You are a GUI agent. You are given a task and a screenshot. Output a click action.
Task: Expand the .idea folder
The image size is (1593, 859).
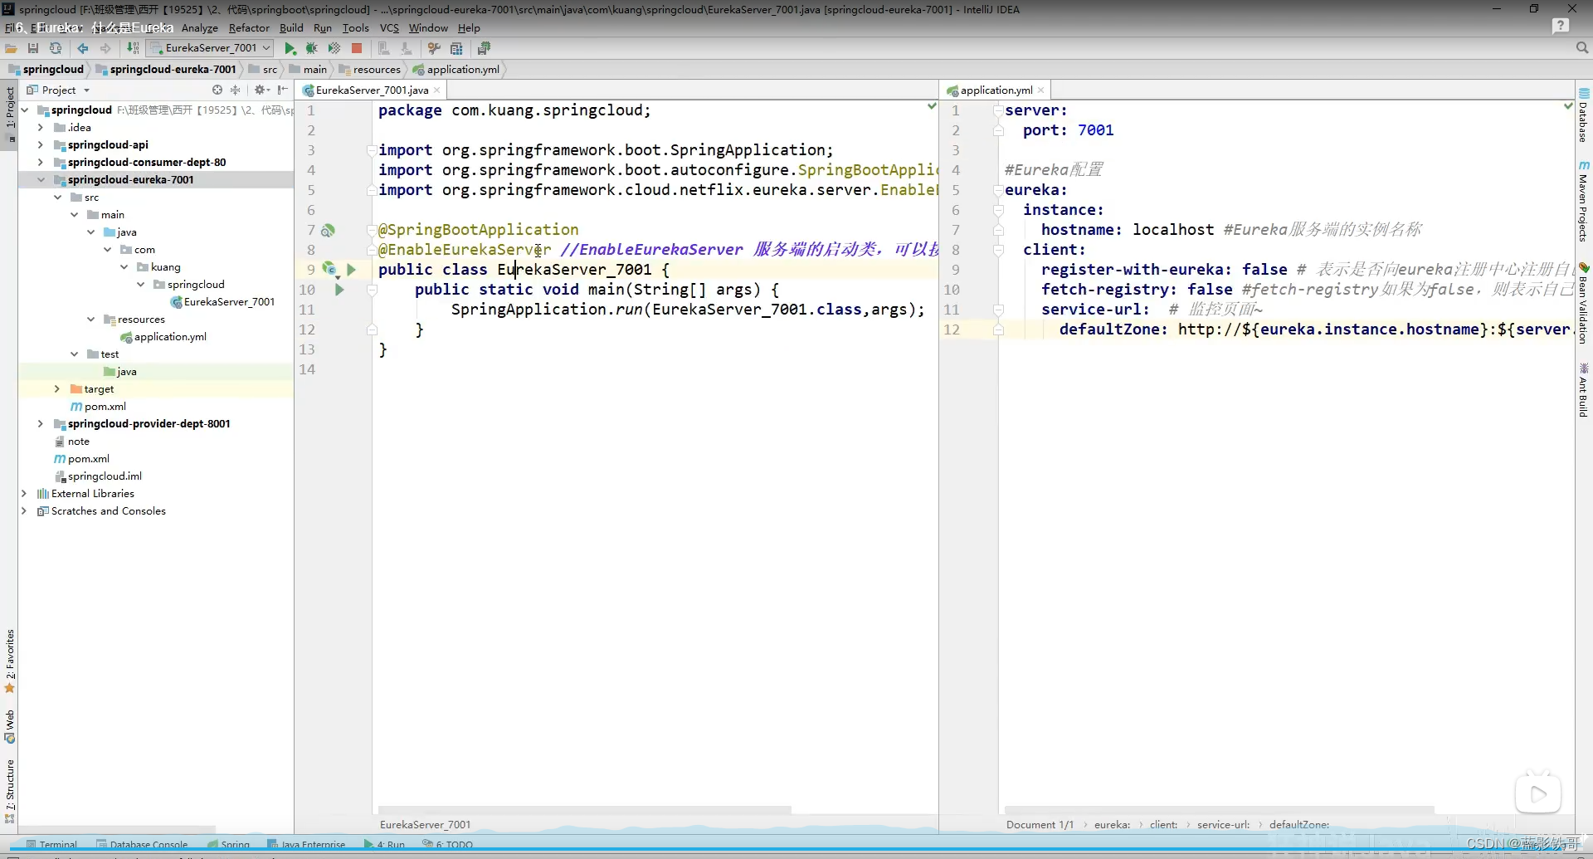(41, 128)
